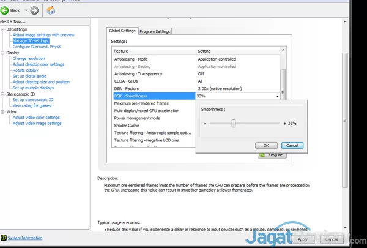Click the Home icon in toolbar
367x248 pixels.
click(51, 10)
